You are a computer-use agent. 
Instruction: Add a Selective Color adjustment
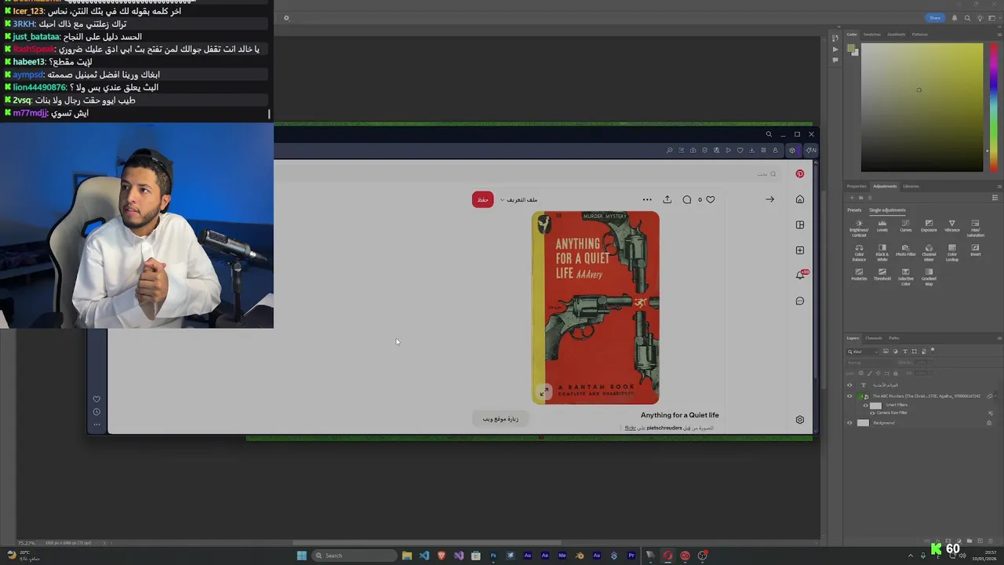(906, 277)
